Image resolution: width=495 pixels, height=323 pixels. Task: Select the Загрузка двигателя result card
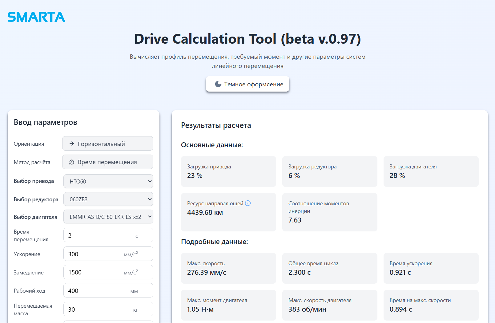[x=431, y=171]
